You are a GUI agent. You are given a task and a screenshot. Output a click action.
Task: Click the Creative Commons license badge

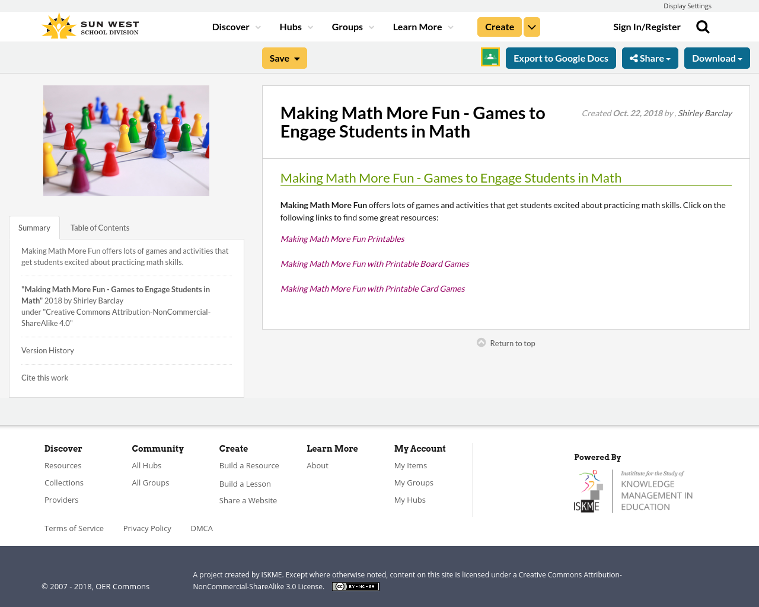(355, 586)
